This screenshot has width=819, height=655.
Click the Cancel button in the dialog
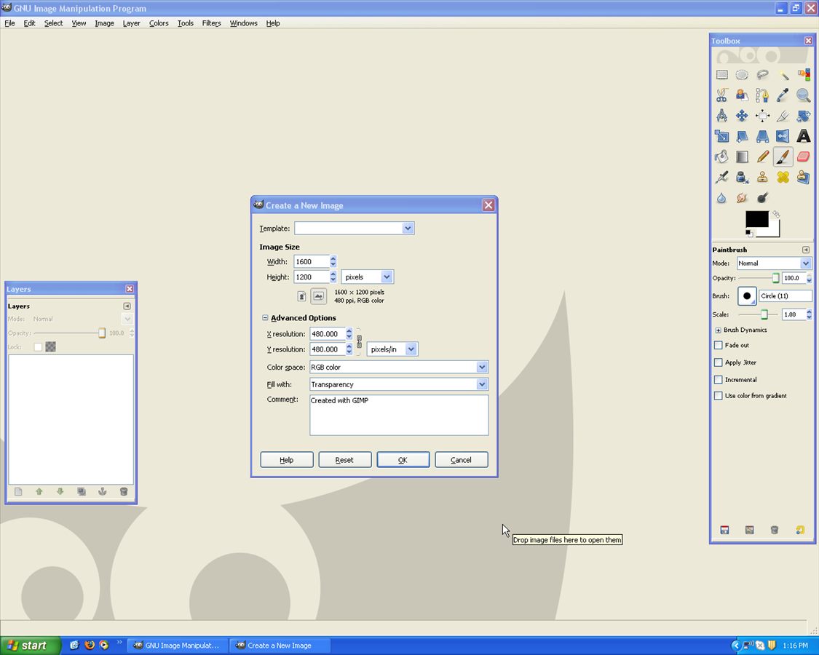[462, 460]
